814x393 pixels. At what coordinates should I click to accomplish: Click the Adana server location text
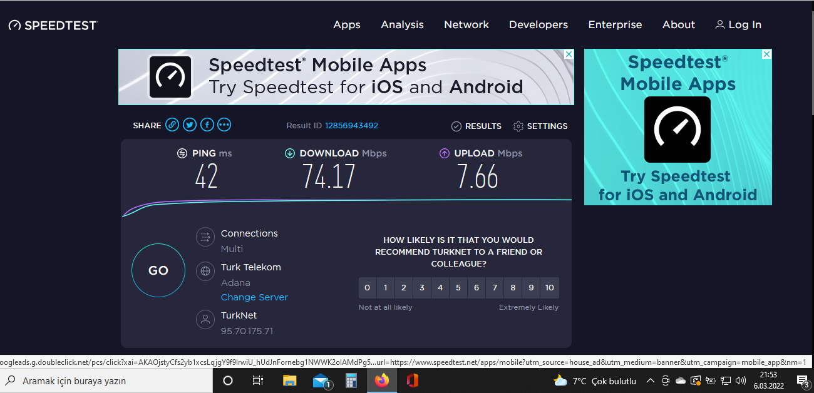click(x=235, y=282)
